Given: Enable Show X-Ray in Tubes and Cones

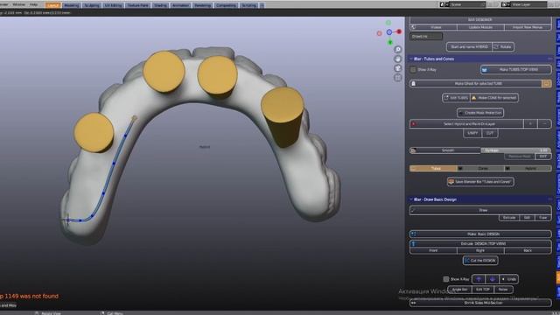Looking at the screenshot, I should click(413, 70).
